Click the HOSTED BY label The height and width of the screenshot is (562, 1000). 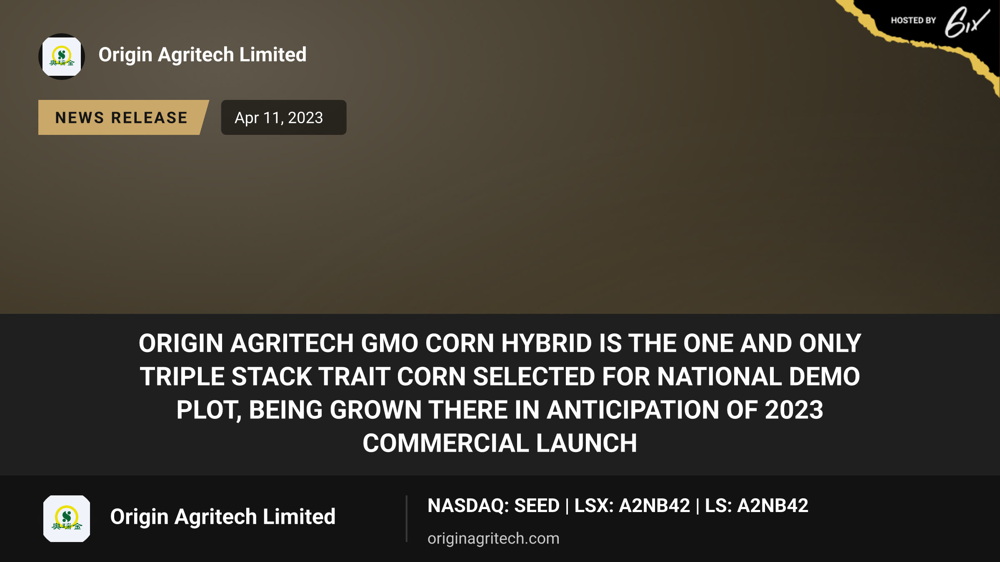[x=913, y=20]
